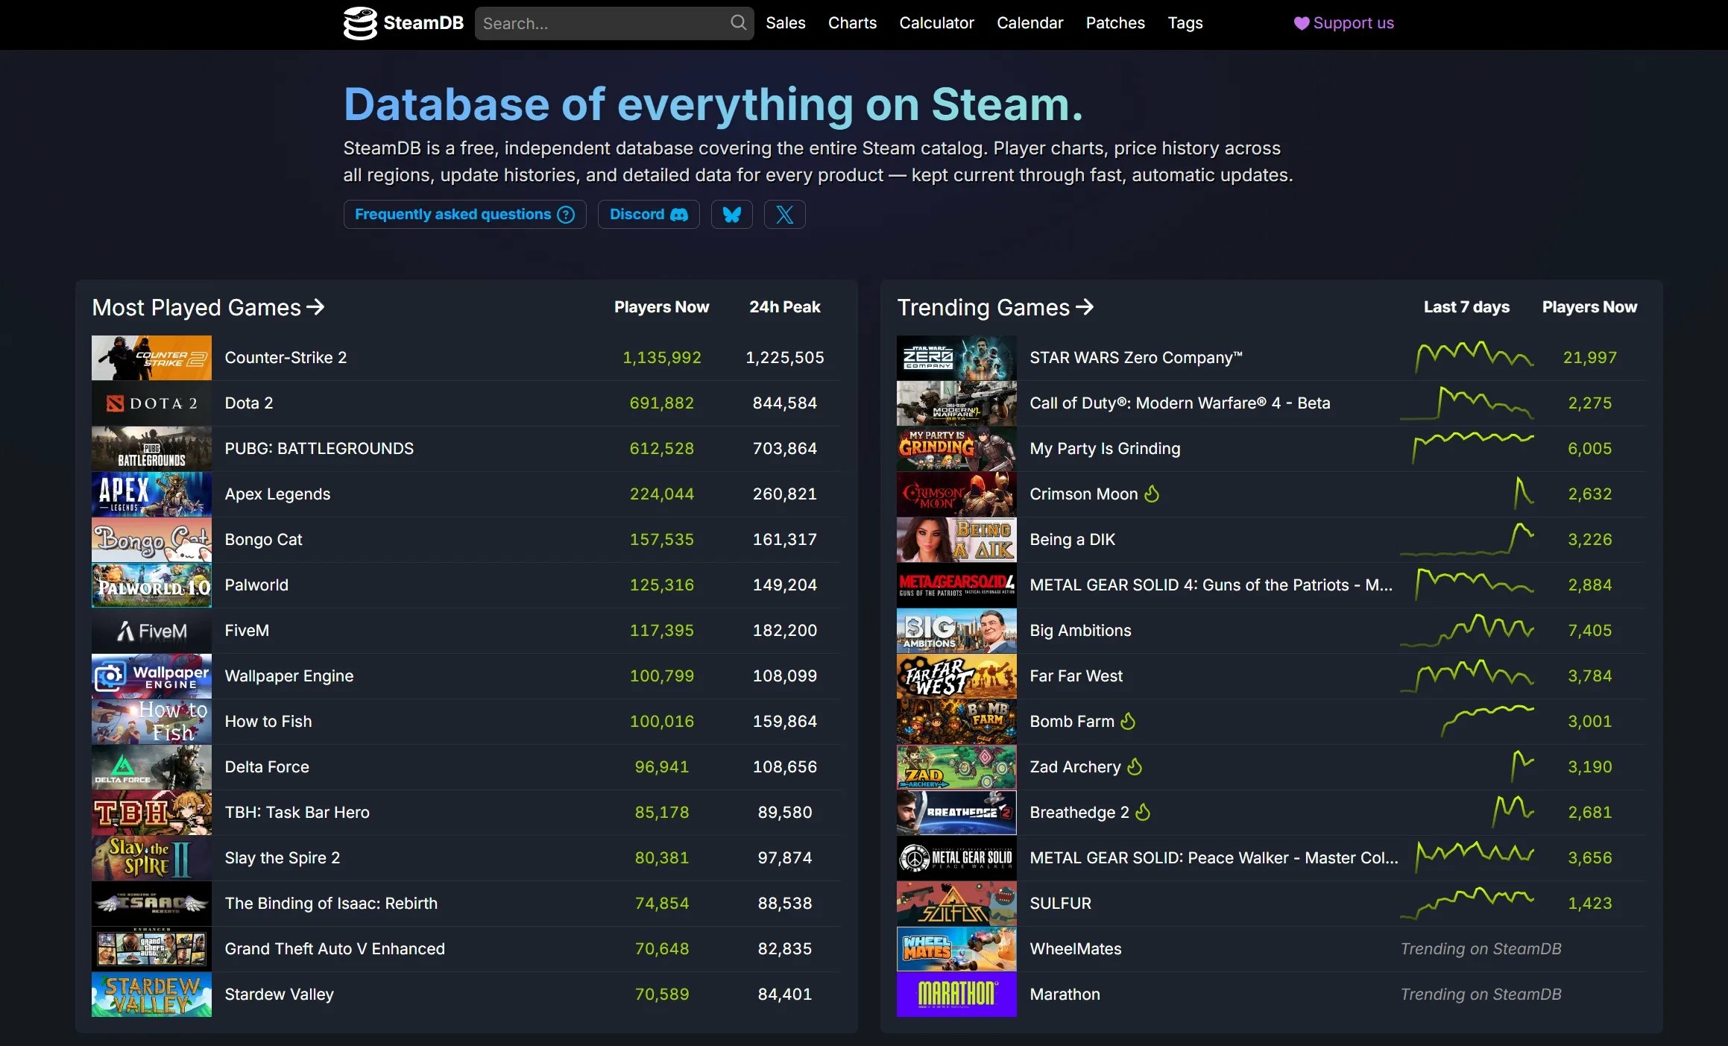Open TBH: Task Bar Hero link

(x=297, y=813)
